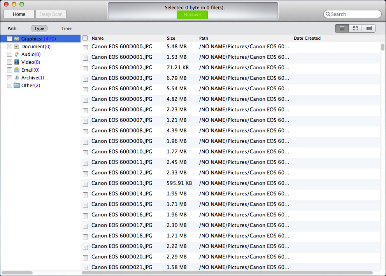Tick the Document category checkbox
Image resolution: width=386 pixels, height=276 pixels.
tap(9, 46)
